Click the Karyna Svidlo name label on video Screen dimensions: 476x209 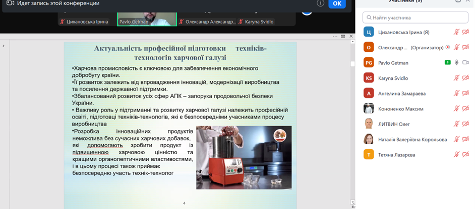pos(259,22)
